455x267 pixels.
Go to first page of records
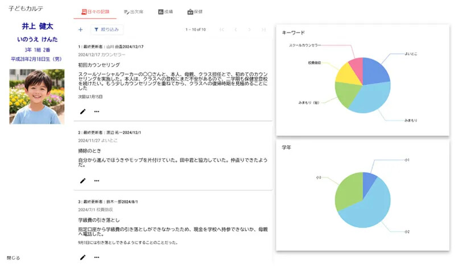[222, 30]
